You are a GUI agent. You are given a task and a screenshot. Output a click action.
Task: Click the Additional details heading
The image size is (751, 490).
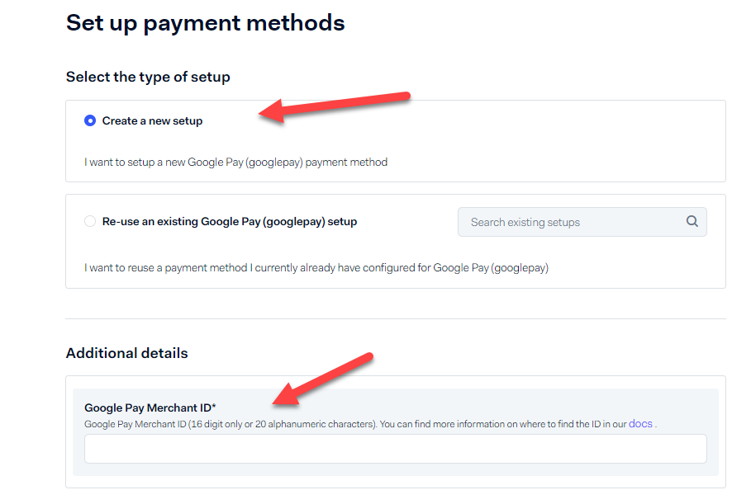[x=127, y=353]
